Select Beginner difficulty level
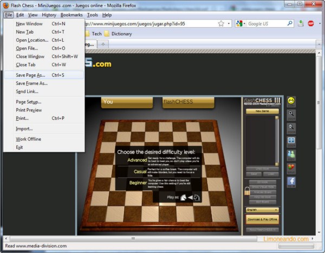Image resolution: width=325 pixels, height=253 pixels. [x=138, y=183]
